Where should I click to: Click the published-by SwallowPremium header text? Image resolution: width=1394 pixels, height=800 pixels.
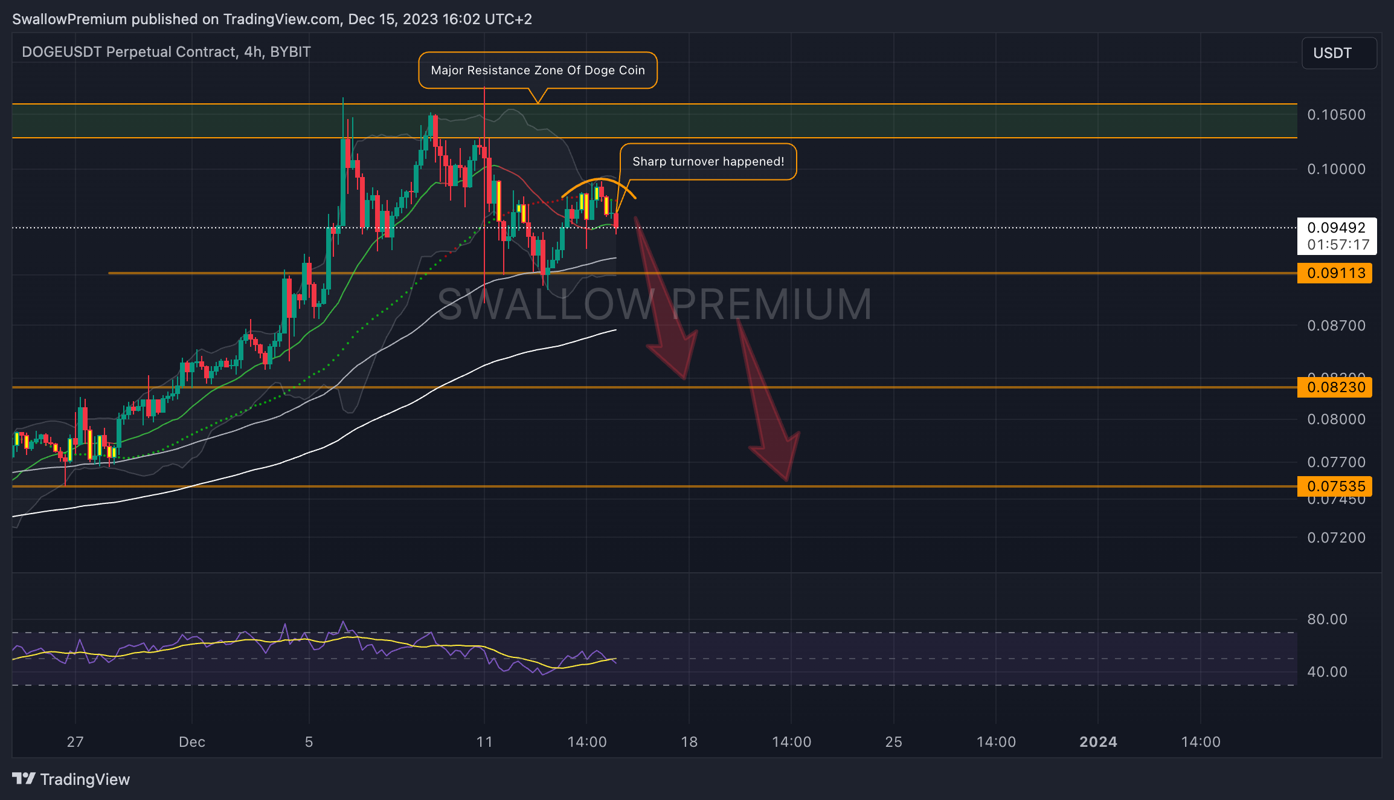click(272, 19)
